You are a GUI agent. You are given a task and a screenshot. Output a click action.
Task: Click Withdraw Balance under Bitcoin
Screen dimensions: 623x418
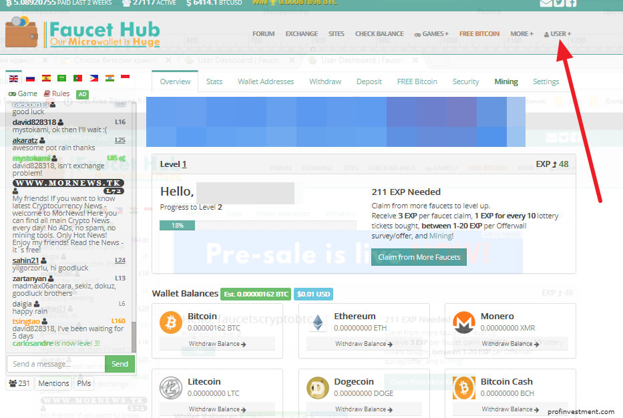tap(217, 344)
